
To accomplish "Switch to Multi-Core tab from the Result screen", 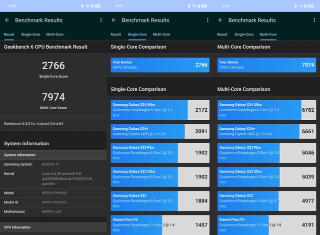I will (x=55, y=35).
